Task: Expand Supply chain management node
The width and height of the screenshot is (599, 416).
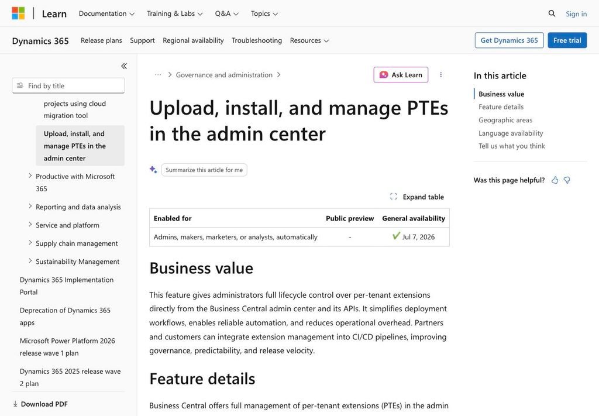Action: coord(30,243)
